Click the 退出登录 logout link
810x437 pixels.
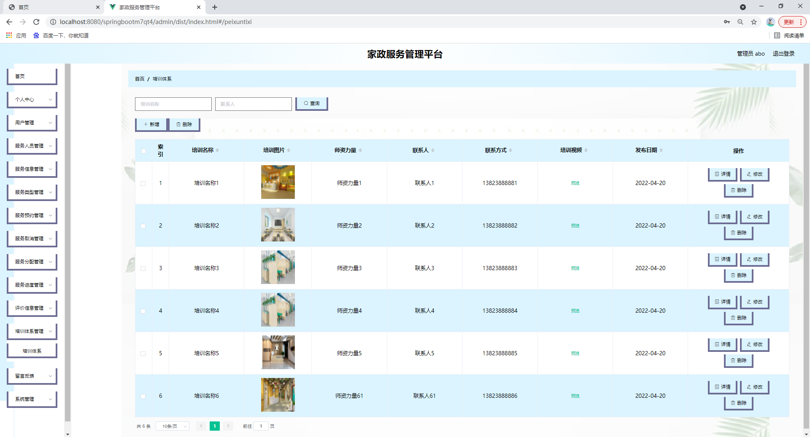coord(783,54)
